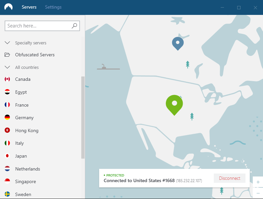Viewport: 263px width, 199px height.
Task: Click the server IP address 185.232.22.107
Action: click(x=189, y=181)
